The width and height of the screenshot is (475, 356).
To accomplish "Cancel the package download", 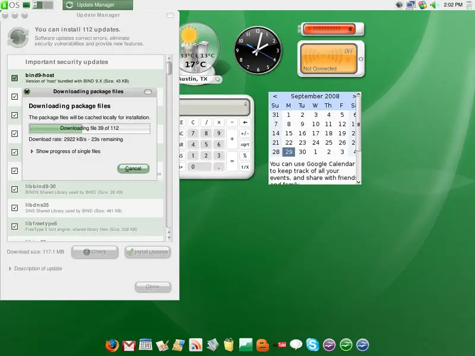I will click(x=133, y=169).
